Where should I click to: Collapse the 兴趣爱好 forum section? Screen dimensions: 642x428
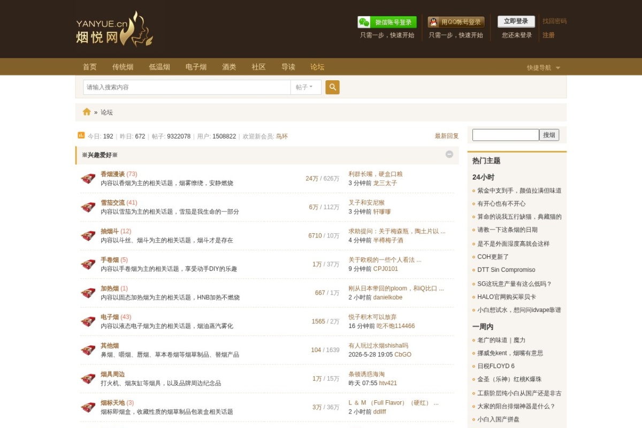[x=449, y=154]
